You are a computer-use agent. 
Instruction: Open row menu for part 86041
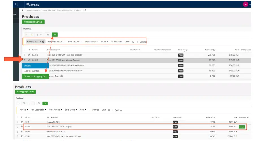[17, 122]
